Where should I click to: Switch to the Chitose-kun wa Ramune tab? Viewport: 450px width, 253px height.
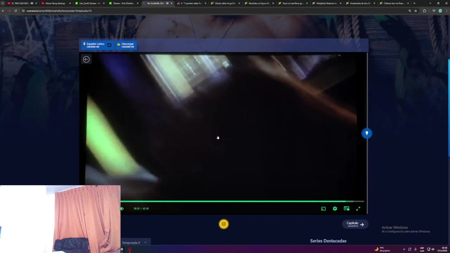(394, 3)
